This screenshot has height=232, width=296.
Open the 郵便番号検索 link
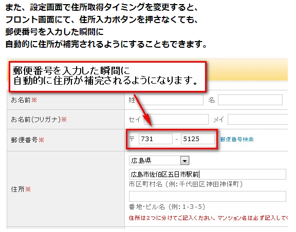click(x=237, y=140)
